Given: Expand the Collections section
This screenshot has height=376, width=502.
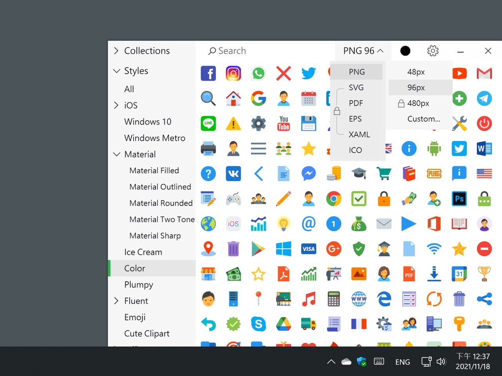Looking at the screenshot, I should (116, 51).
